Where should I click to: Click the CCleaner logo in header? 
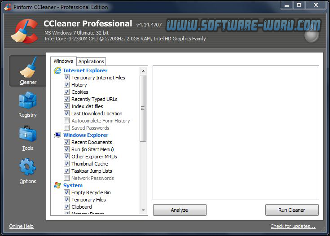click(x=25, y=31)
